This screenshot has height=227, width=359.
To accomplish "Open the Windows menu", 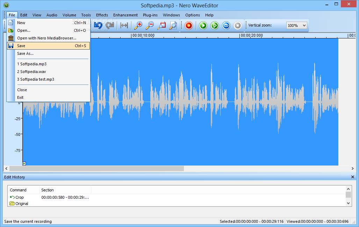I will tap(171, 15).
